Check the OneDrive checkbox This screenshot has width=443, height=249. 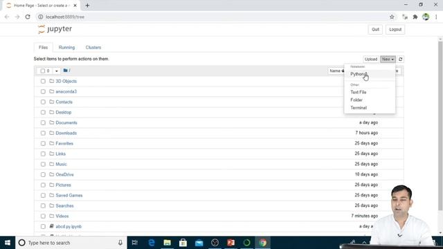coord(43,175)
